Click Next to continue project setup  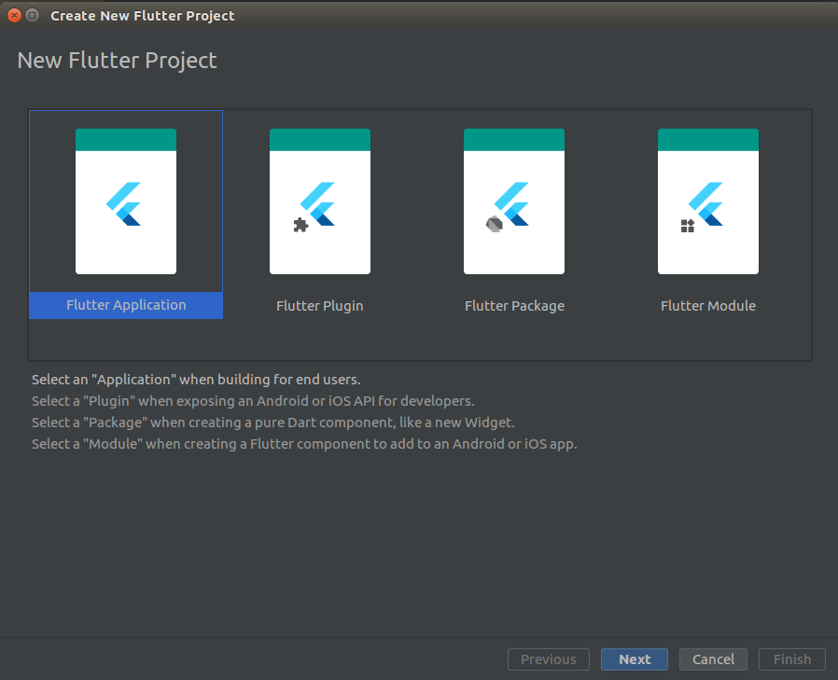point(635,659)
